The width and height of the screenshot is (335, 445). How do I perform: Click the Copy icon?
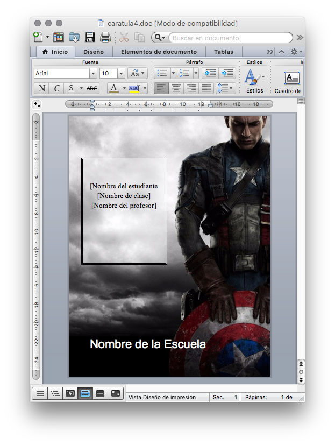tap(139, 37)
